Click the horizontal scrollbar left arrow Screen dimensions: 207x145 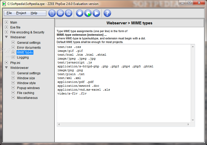(59, 124)
